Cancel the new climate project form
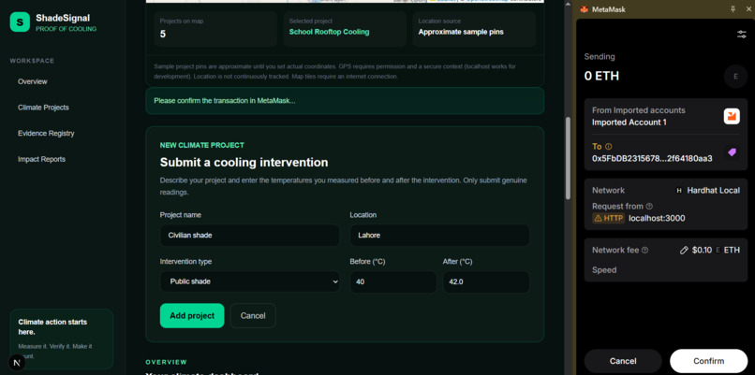 point(253,316)
